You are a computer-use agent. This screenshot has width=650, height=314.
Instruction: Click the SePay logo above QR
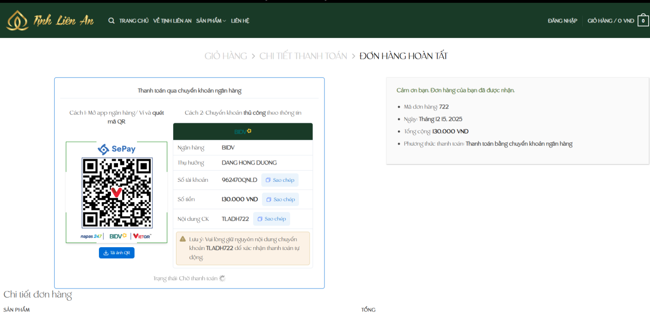(x=117, y=149)
